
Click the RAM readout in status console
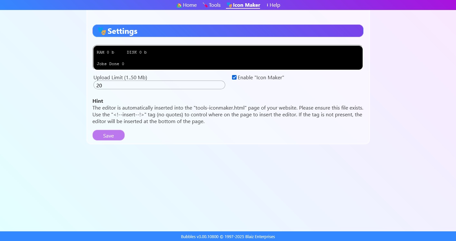(105, 52)
